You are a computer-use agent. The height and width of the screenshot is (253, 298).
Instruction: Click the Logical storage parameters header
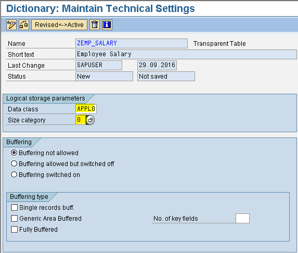click(x=45, y=98)
